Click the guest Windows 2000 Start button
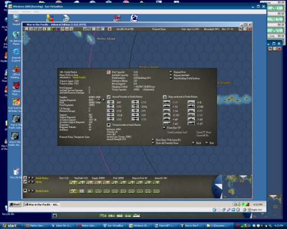This screenshot has height=229, width=287. (15, 204)
